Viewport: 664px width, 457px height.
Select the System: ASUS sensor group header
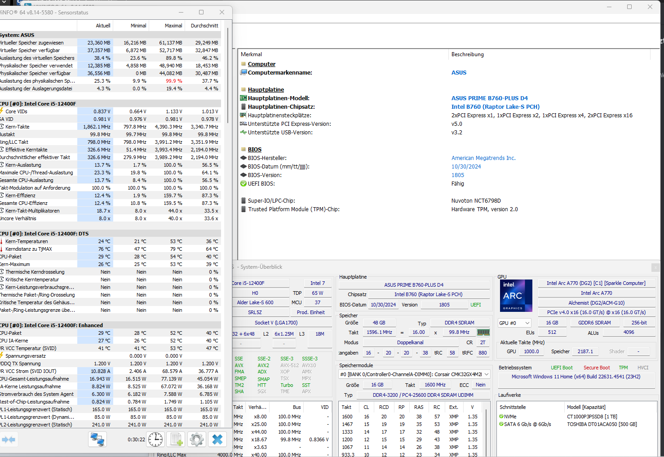110,35
